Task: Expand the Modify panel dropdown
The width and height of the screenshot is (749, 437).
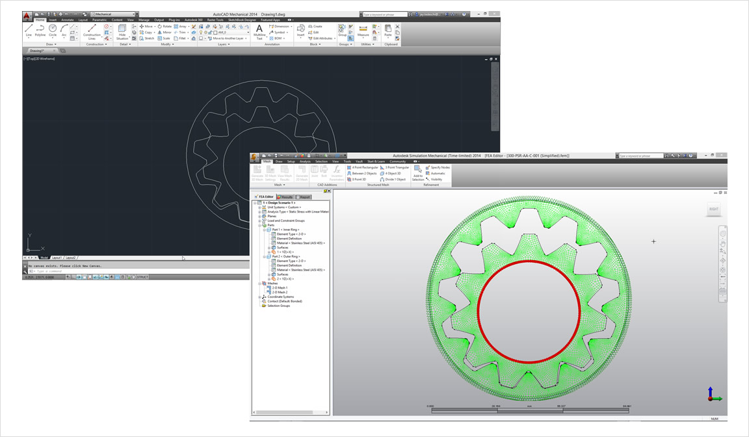Action: coord(167,44)
